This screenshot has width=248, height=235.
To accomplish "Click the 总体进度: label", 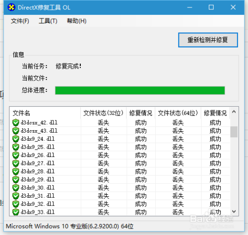I will pyautogui.click(x=35, y=90).
